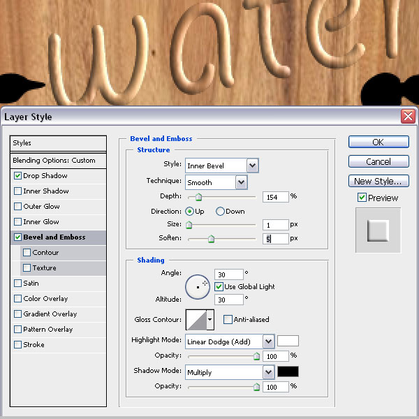
Task: Click the OK button
Action: (x=378, y=142)
